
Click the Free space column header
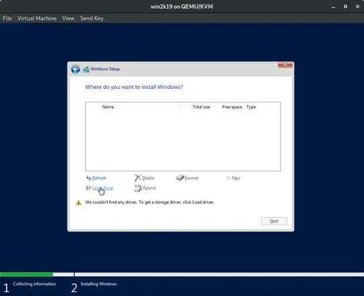coord(232,107)
